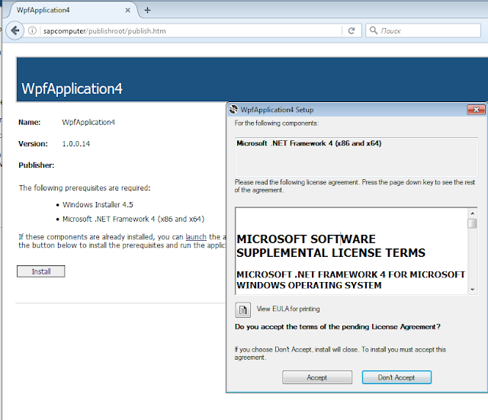This screenshot has width=488, height=420.
Task: Select the WpfApplication4 browser tab
Action: point(72,10)
